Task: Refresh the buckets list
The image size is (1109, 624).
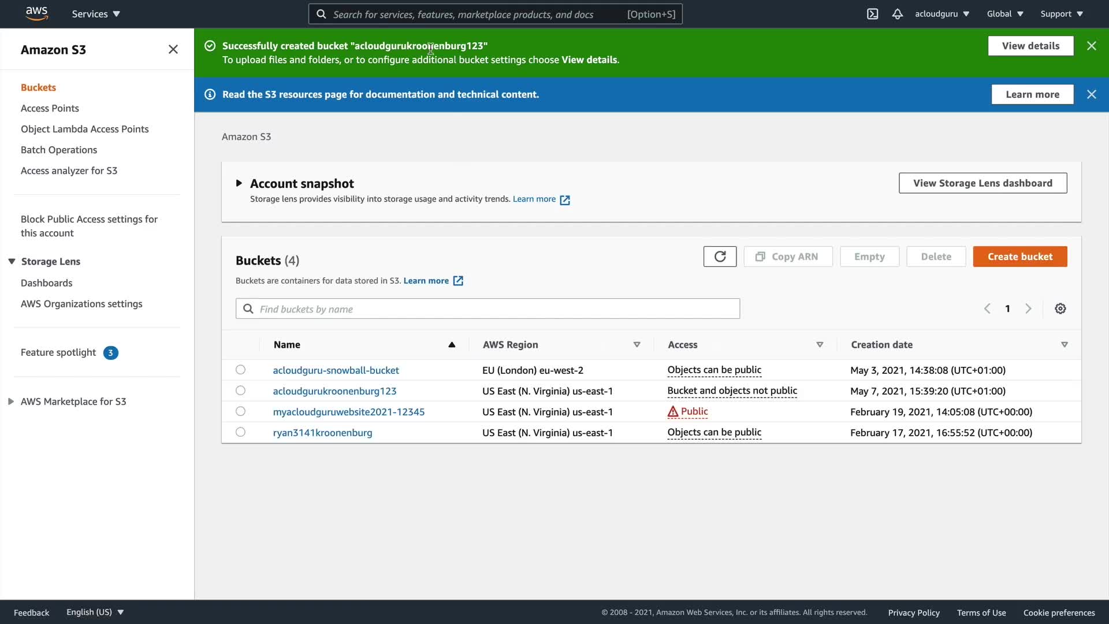Action: coord(720,257)
